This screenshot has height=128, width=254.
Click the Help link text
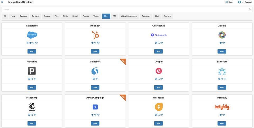[230, 2]
